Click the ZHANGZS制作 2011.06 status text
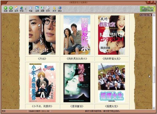The width and height of the screenshot is (157, 114). (39, 111)
